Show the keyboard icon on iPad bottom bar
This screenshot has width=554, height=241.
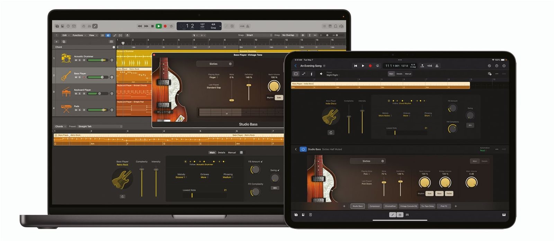point(504,215)
